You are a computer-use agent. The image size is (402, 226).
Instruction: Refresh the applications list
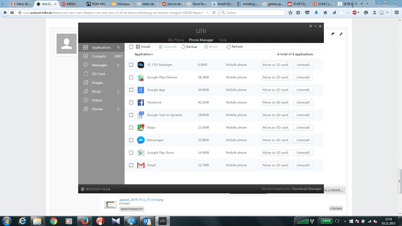click(235, 47)
